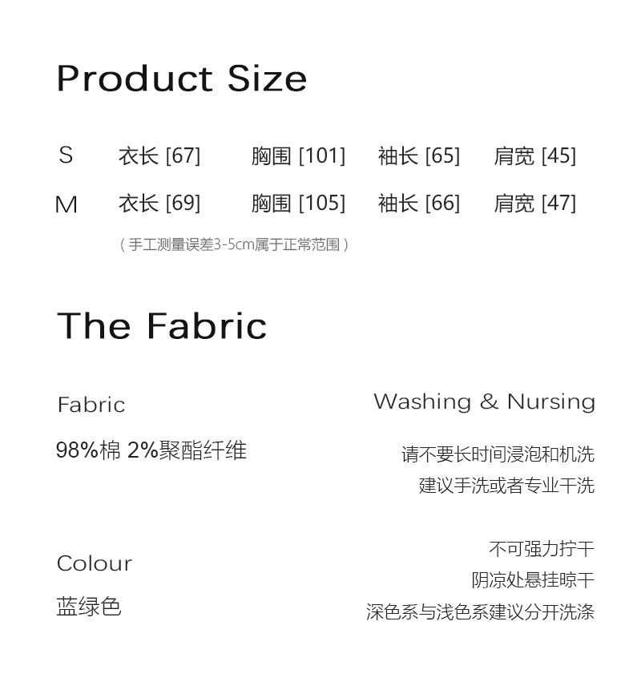
Task: Select the 蓝绿色 colour value
Action: pos(89,607)
